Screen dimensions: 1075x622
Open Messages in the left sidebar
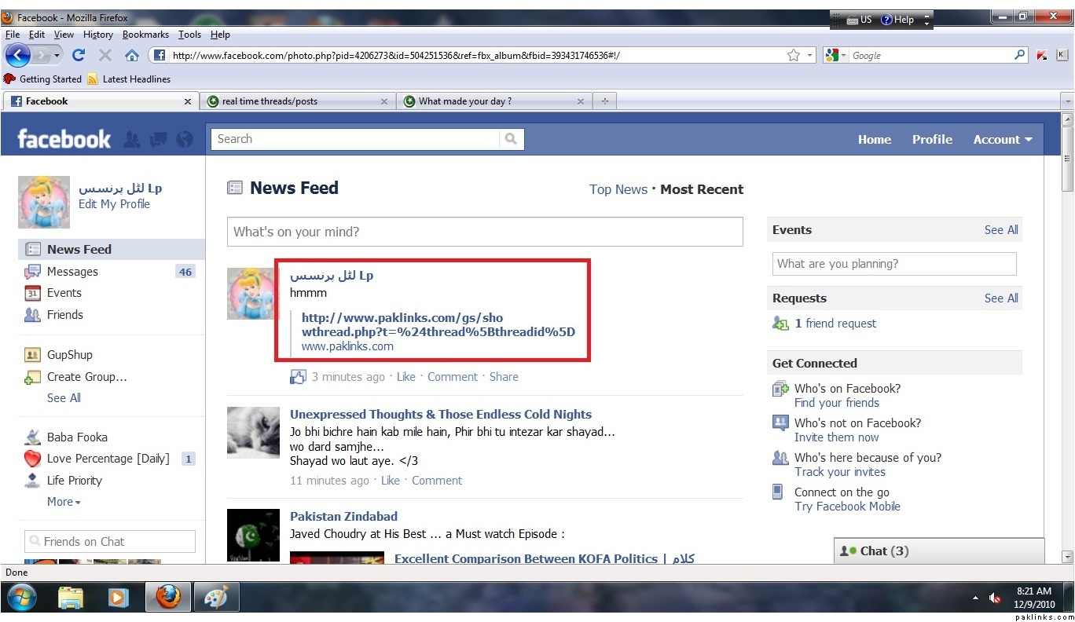point(72,272)
